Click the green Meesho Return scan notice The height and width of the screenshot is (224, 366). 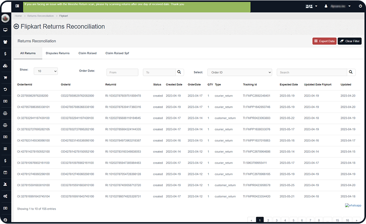coord(137,7)
